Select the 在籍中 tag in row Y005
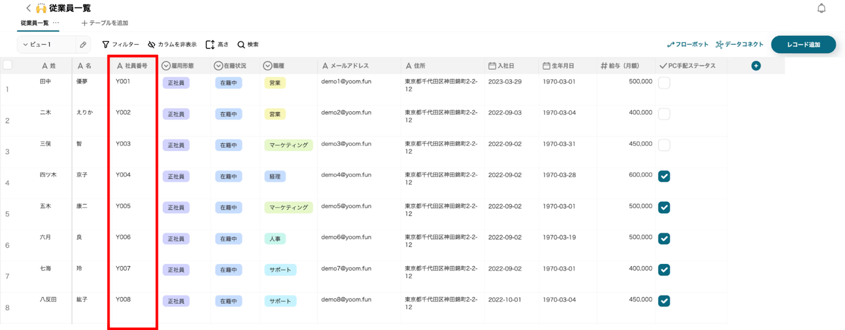The width and height of the screenshot is (845, 330). tap(228, 208)
